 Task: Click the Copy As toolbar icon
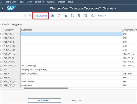pyautogui.click(x=53, y=16)
